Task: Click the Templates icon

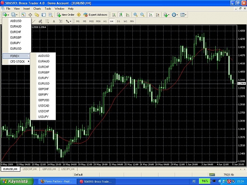Action: [182, 15]
